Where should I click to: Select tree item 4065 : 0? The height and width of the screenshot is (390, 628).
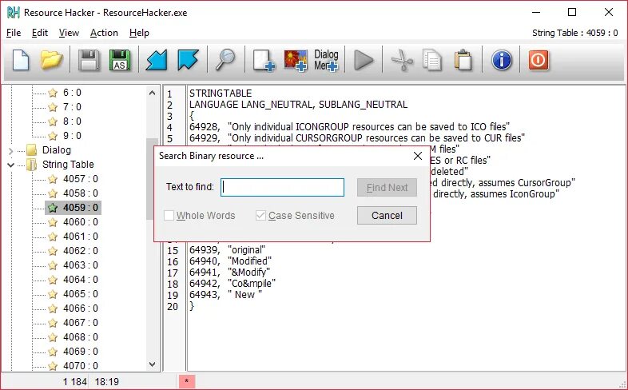(81, 294)
